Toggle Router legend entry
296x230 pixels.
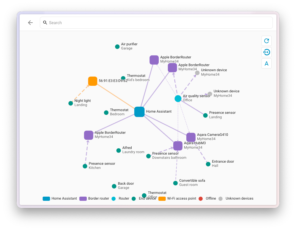tap(120, 198)
